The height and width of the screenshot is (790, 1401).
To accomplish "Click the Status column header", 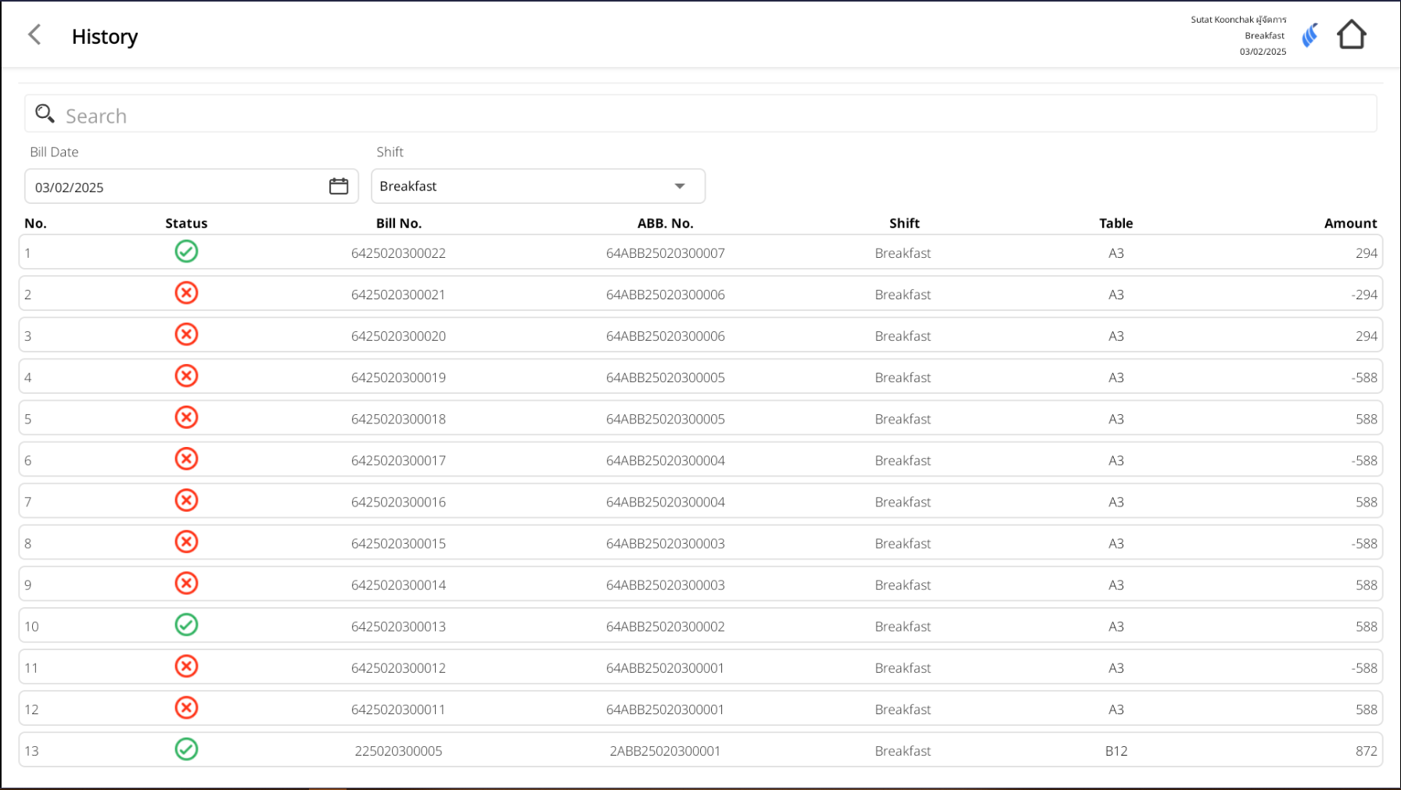I will [x=186, y=223].
